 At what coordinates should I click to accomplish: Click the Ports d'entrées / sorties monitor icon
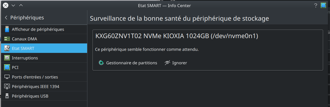tap(7, 77)
